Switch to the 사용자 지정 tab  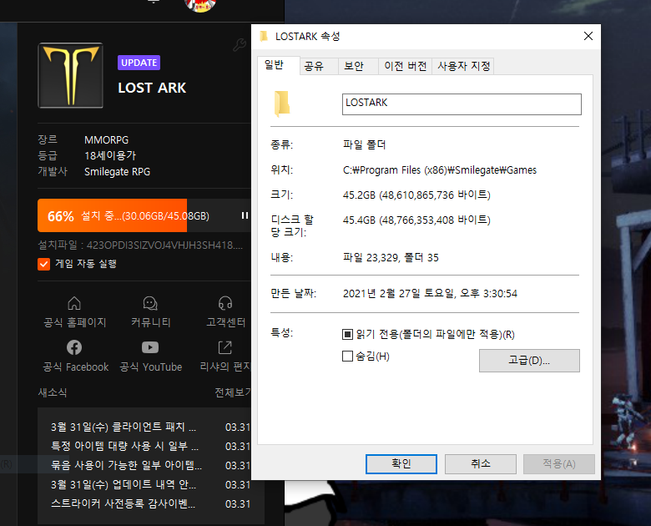463,66
